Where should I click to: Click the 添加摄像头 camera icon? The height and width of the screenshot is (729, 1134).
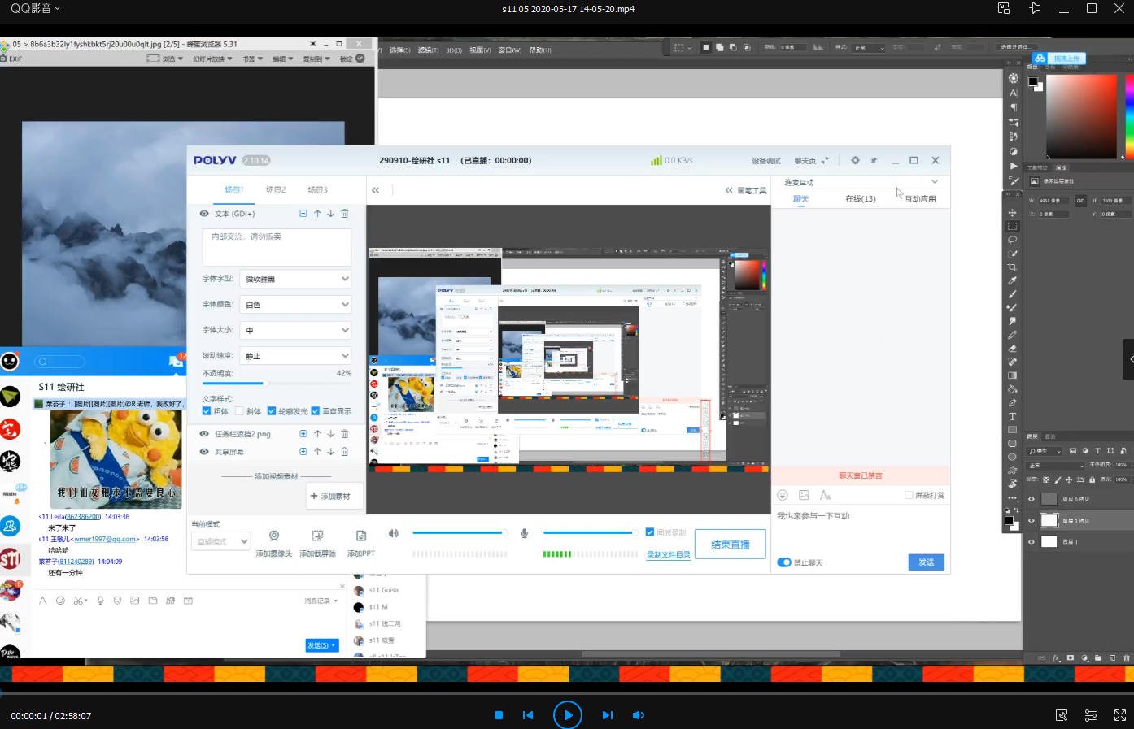[274, 536]
